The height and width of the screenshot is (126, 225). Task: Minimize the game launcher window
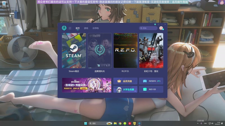[162, 24]
